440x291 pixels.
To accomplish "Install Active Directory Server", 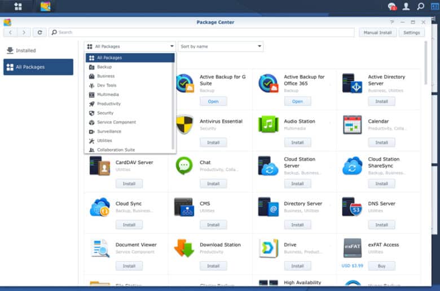I will 382,102.
